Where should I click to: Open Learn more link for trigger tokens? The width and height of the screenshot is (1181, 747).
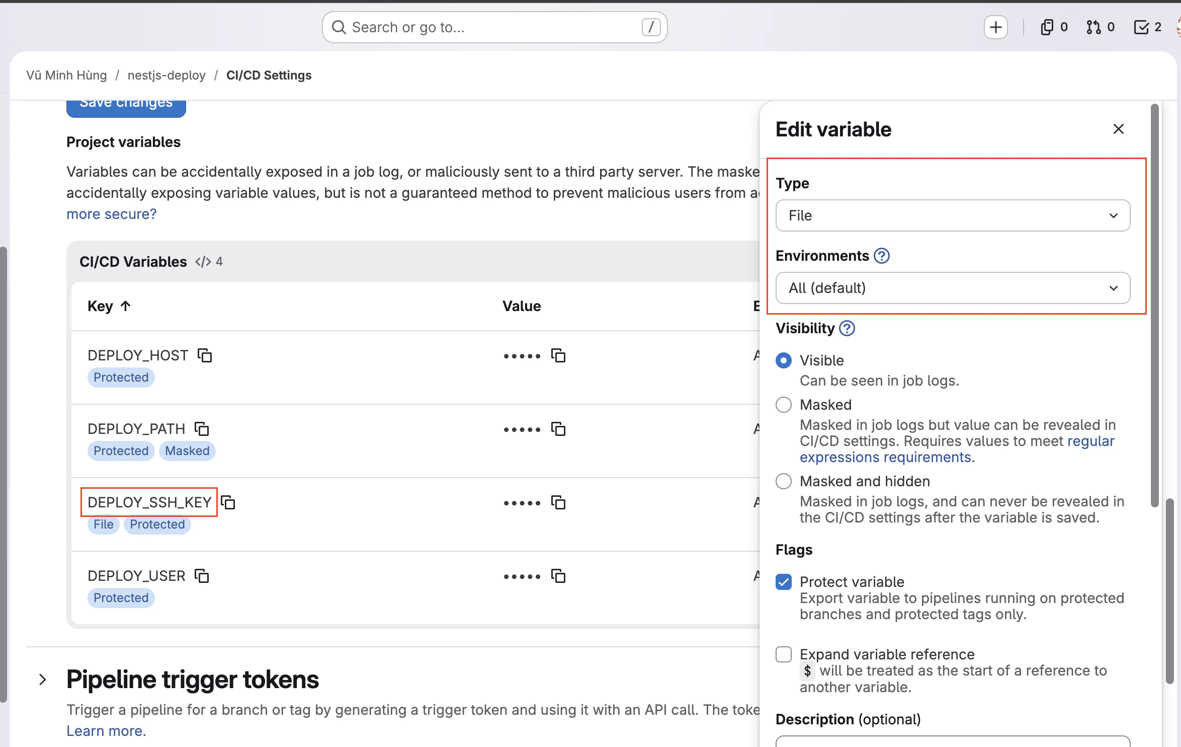[106, 731]
